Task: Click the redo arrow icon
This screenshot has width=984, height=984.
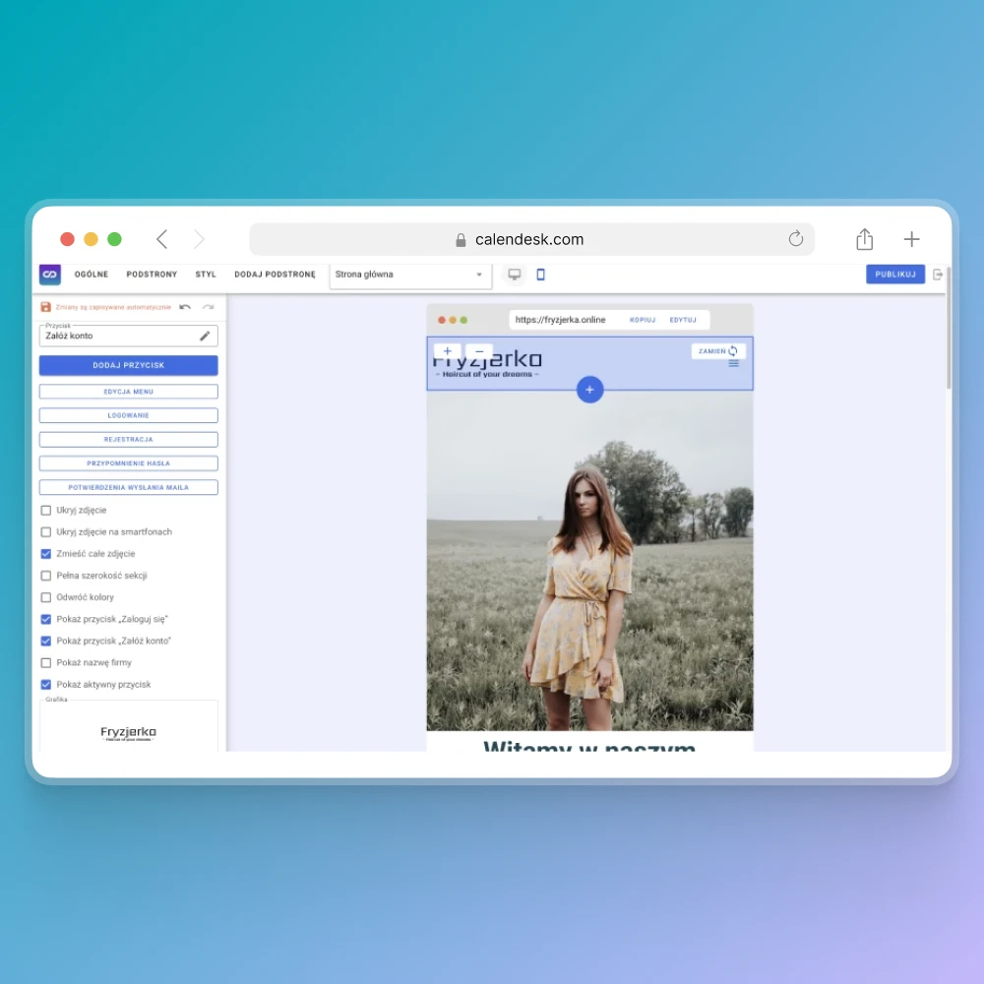Action: coord(208,307)
